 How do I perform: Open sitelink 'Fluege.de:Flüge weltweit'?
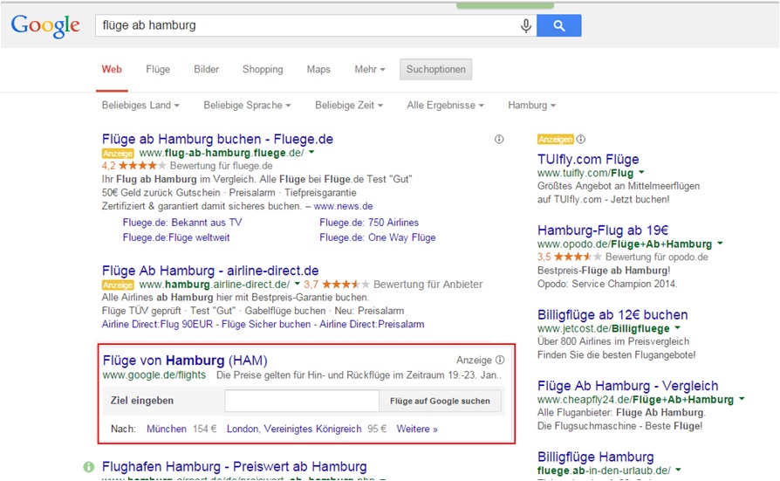(x=176, y=237)
